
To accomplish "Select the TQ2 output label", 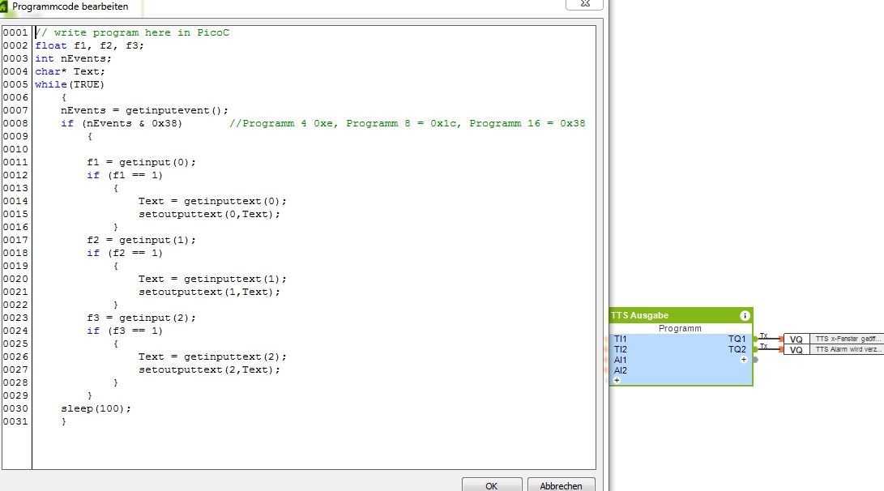I will click(x=737, y=349).
